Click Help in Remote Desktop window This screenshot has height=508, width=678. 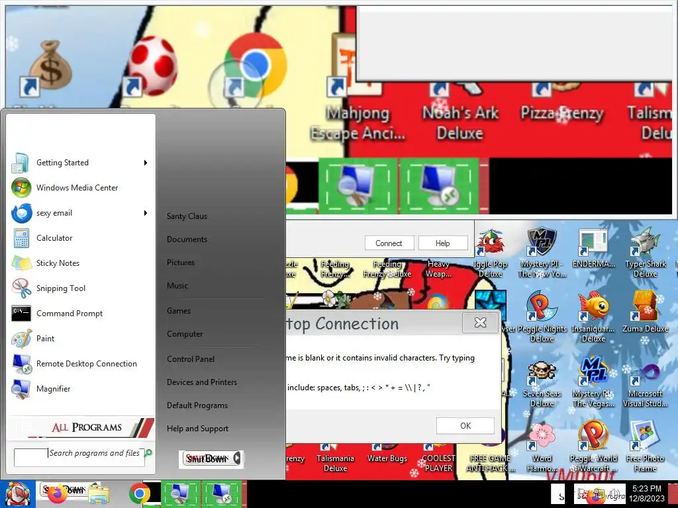click(x=443, y=243)
